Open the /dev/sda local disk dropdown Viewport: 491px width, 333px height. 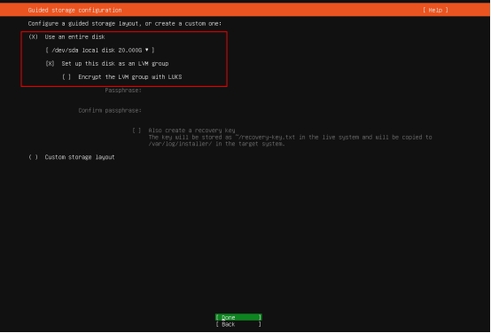[x=100, y=51]
